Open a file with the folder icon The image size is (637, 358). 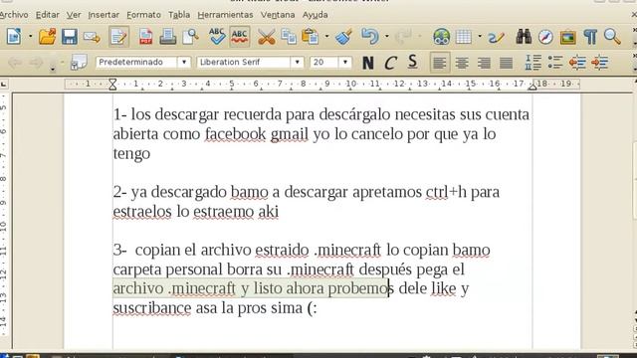47,37
